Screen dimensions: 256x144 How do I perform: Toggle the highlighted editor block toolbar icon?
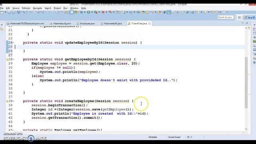(72, 12)
